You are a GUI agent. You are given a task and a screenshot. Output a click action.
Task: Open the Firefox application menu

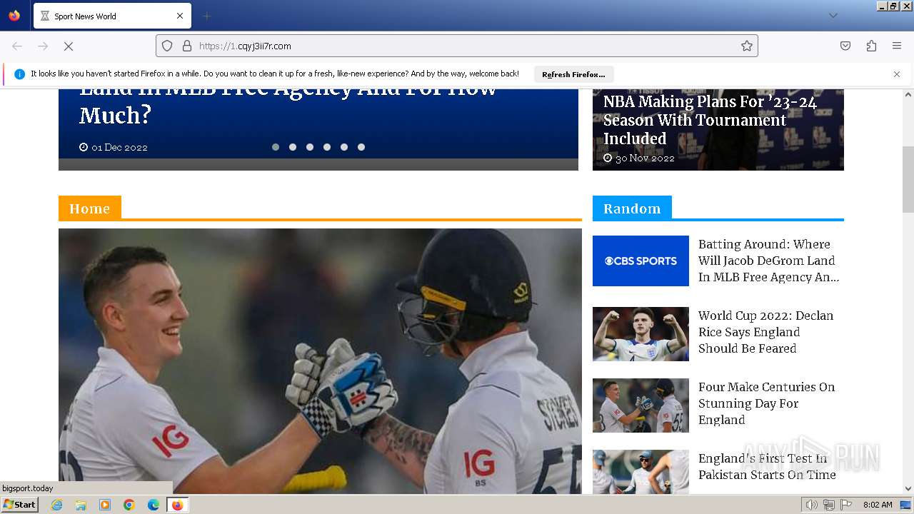(x=897, y=46)
